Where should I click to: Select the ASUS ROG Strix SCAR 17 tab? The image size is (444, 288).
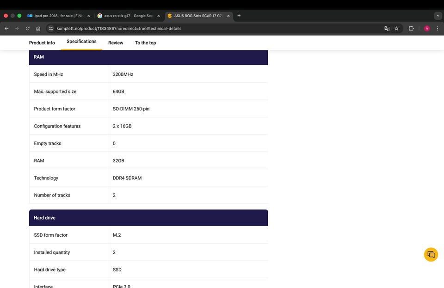pyautogui.click(x=199, y=16)
